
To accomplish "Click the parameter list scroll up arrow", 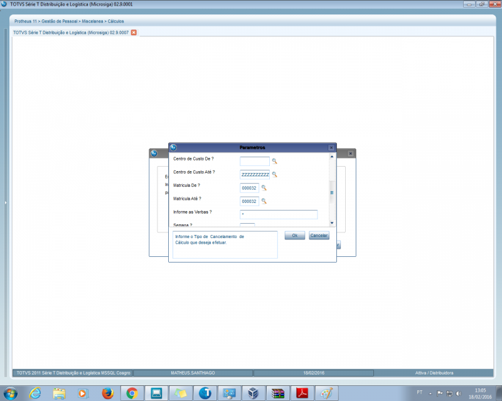I will [x=332, y=157].
